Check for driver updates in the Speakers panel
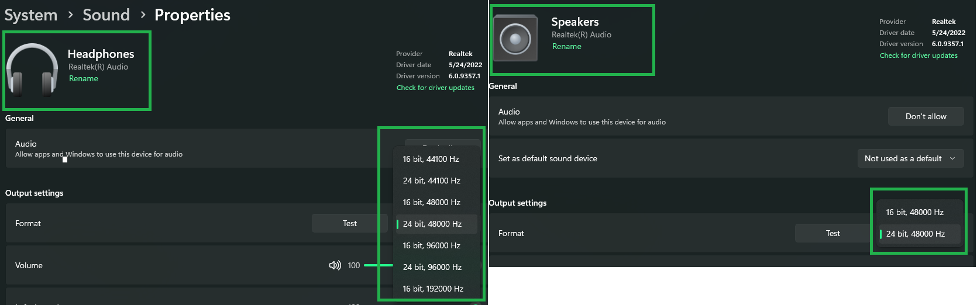This screenshot has width=977, height=305. point(918,56)
